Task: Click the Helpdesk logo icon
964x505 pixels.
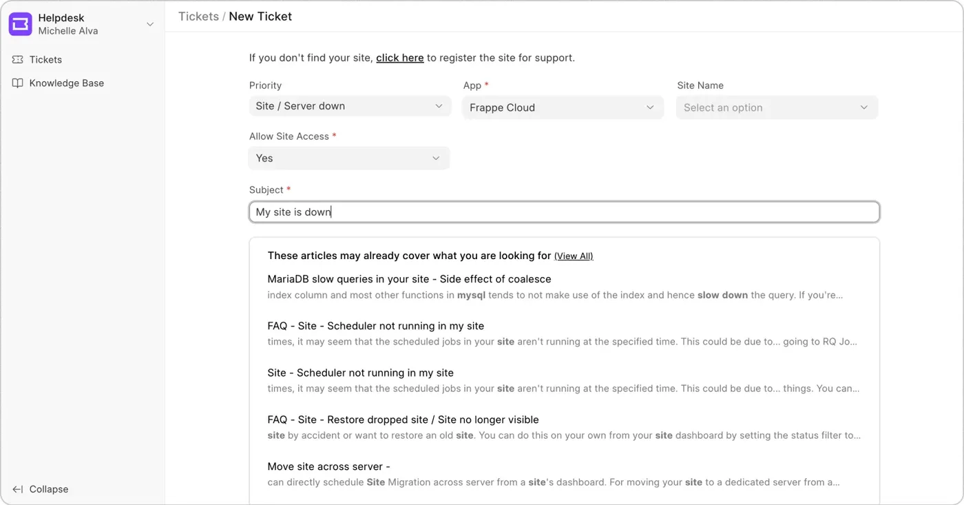Action: 20,24
